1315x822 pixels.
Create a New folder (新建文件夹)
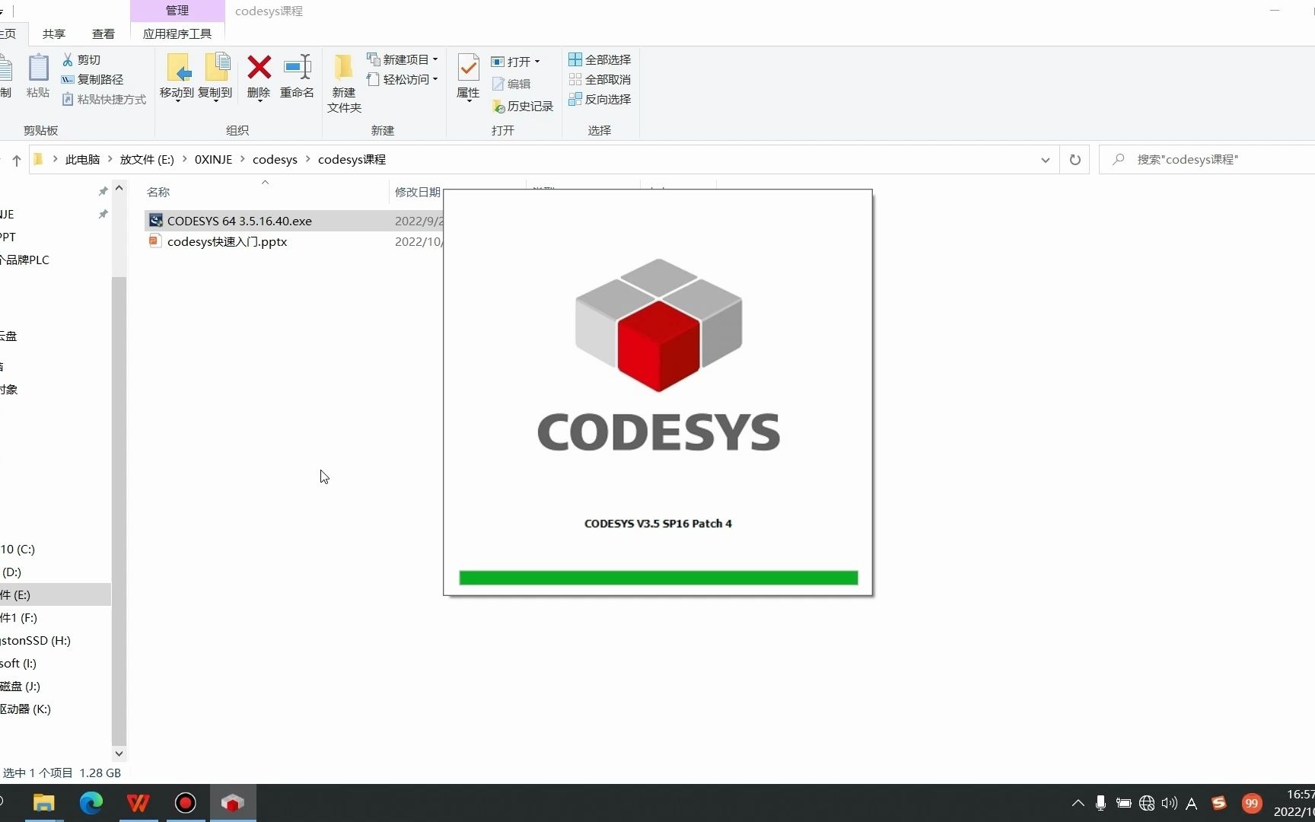344,84
